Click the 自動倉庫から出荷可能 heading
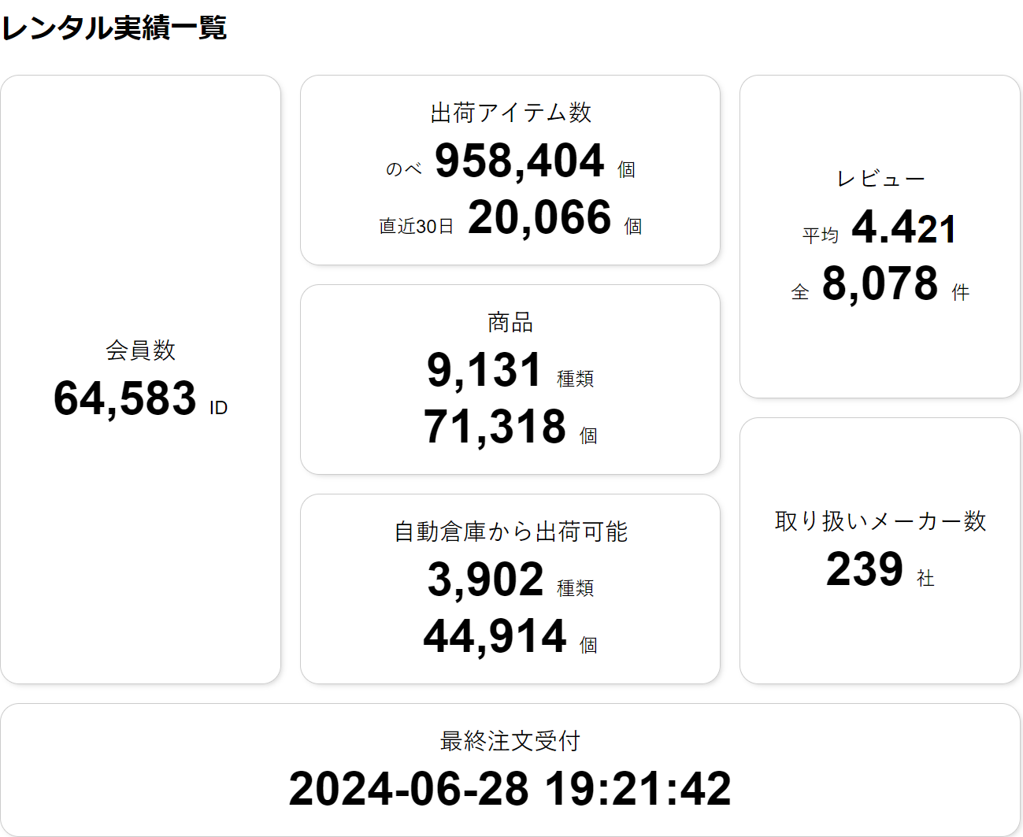 [510, 531]
